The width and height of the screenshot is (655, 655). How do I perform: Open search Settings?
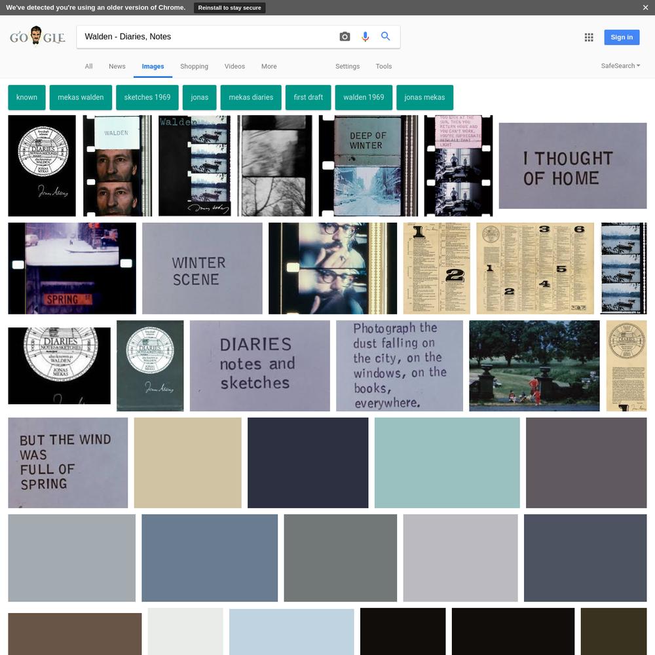(348, 66)
